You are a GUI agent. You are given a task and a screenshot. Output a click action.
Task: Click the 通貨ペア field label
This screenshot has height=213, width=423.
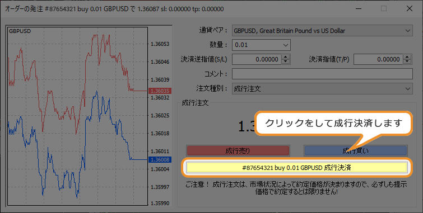[x=213, y=30]
